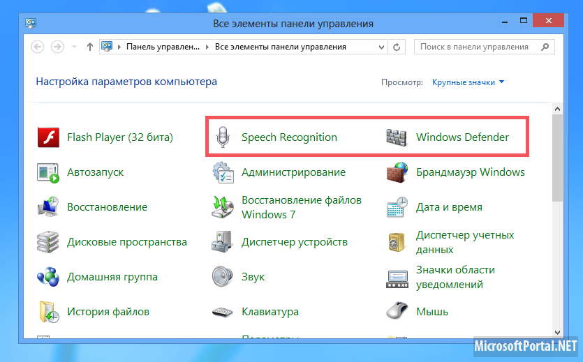Click the Звук speaker icon
The width and height of the screenshot is (583, 362).
pos(222,277)
